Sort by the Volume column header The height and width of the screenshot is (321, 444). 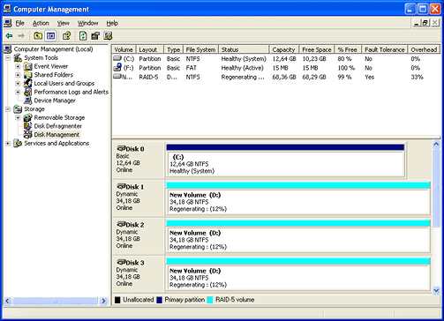click(x=124, y=49)
